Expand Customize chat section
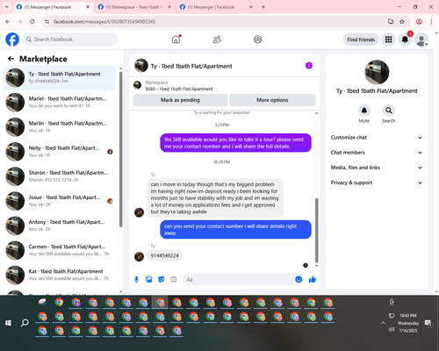 tap(377, 138)
